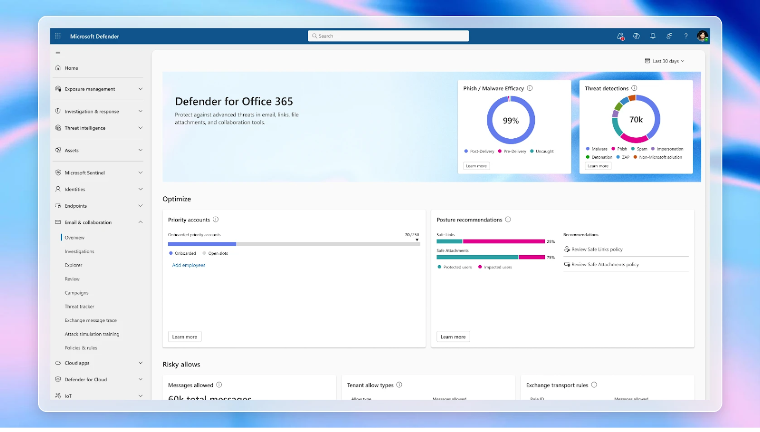Collapse the navigation hamburger menu
The width and height of the screenshot is (760, 432).
click(58, 53)
